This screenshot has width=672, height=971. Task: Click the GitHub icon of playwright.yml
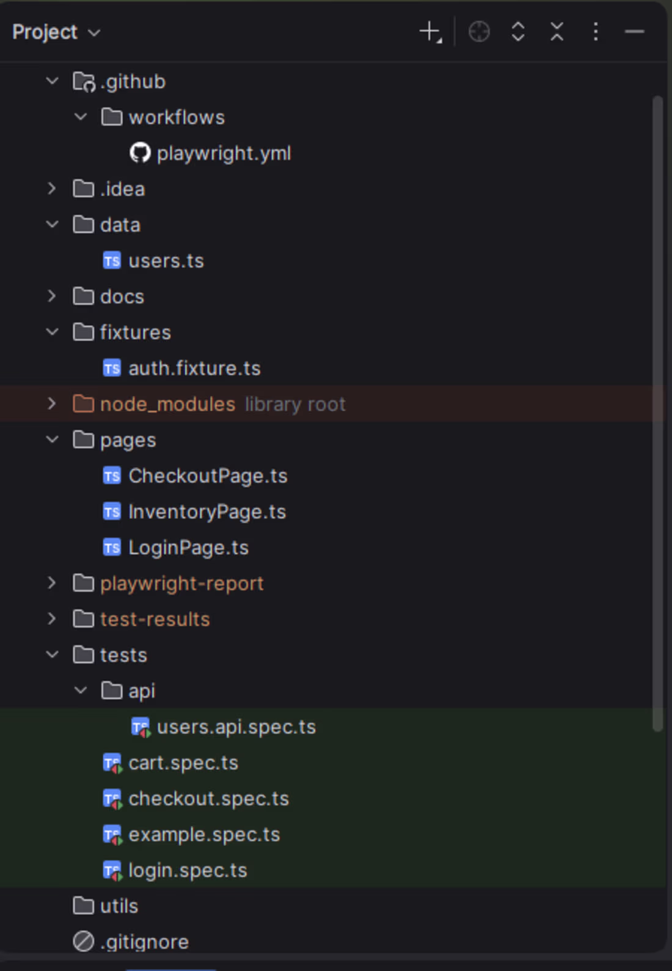(x=140, y=153)
